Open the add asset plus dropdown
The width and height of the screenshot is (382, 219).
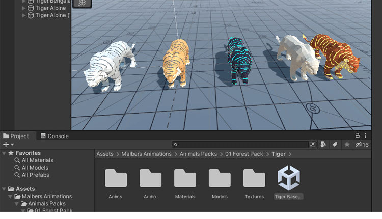tap(8, 145)
